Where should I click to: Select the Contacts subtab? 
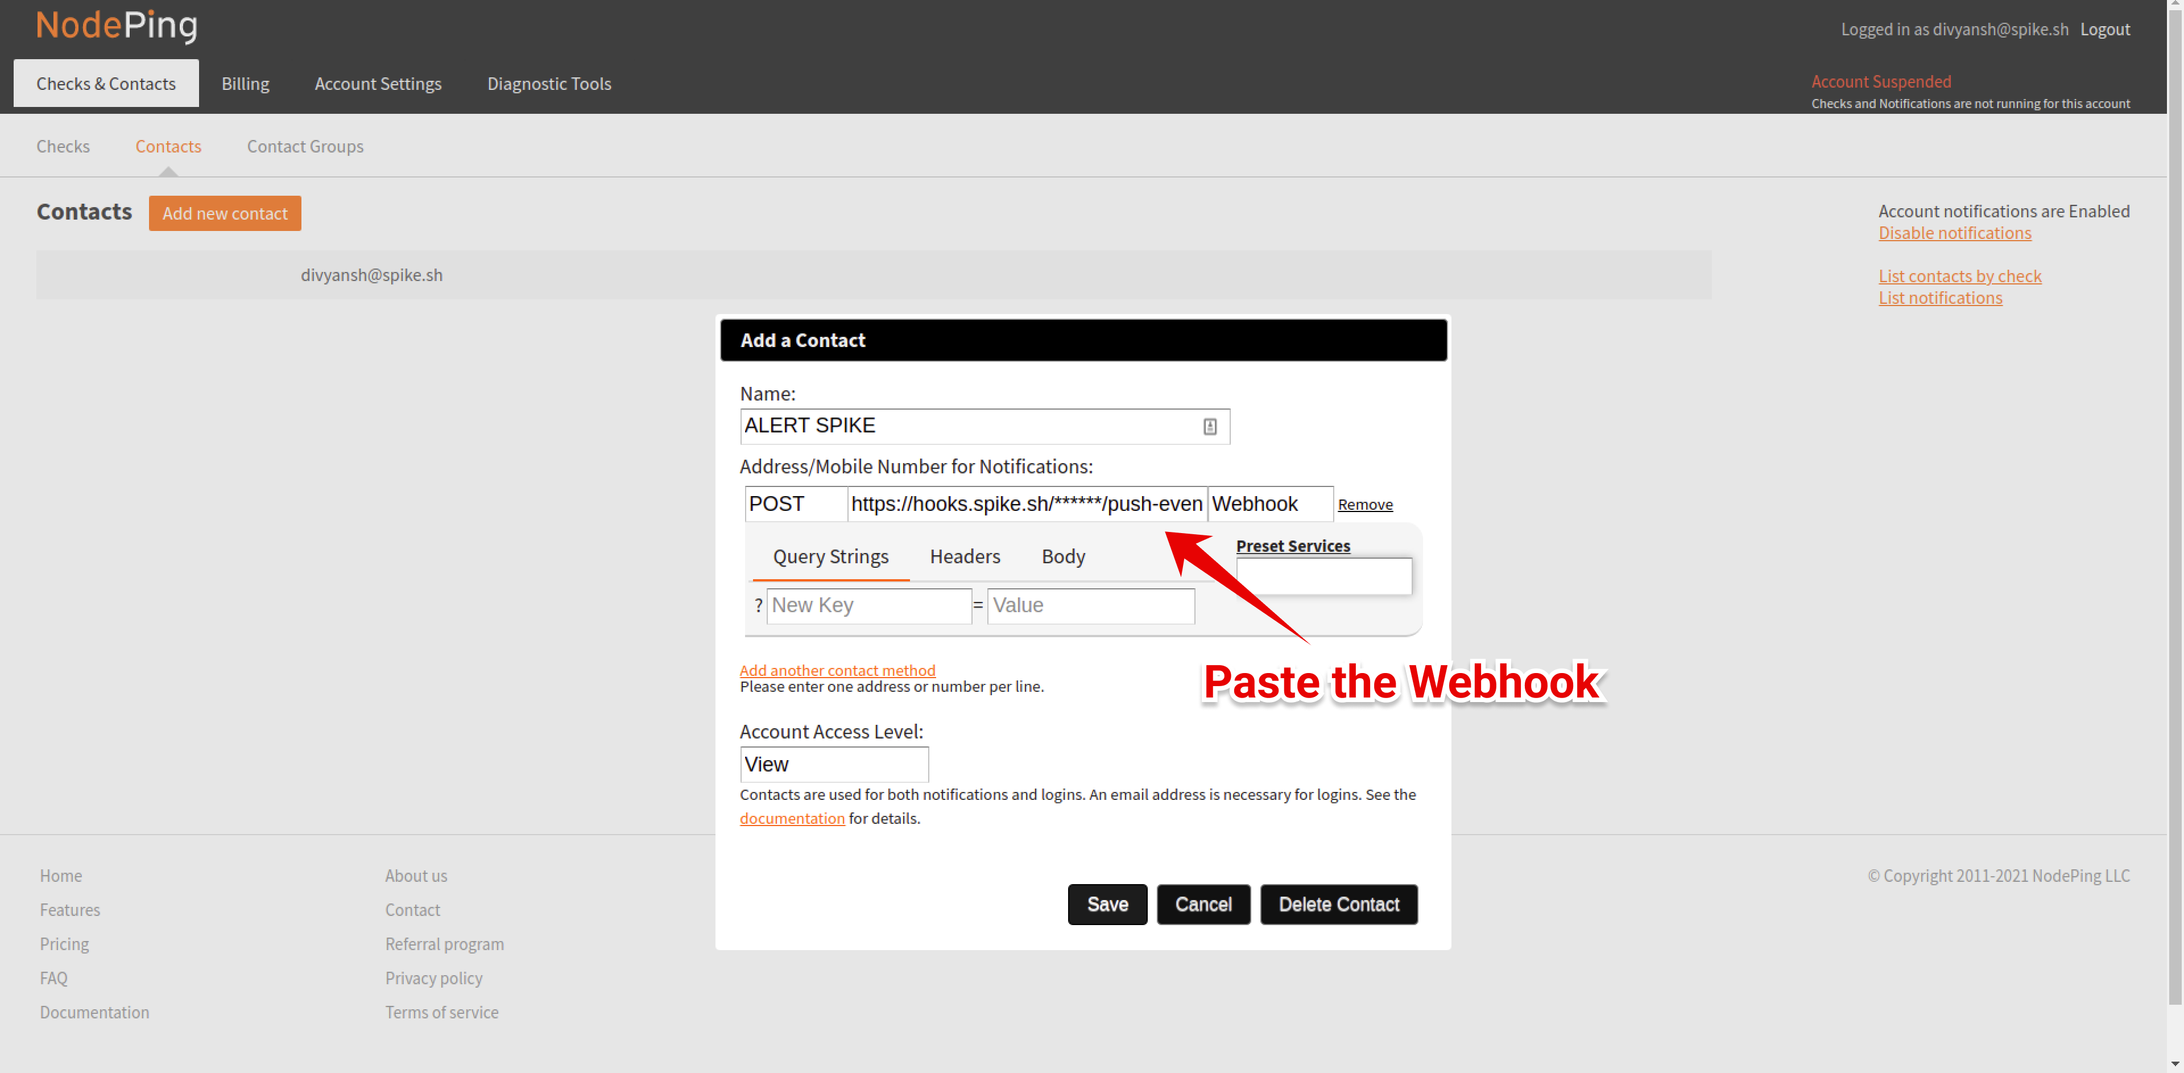pos(169,146)
